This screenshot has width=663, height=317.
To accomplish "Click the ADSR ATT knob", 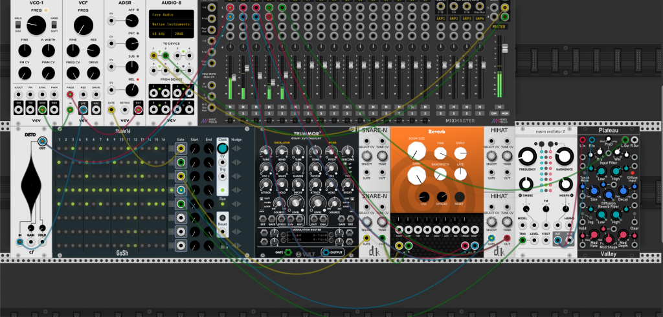I will (x=132, y=20).
